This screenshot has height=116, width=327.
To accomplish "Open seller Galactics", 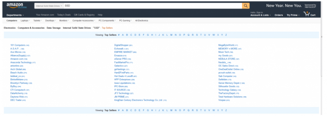I will coord(119,66).
